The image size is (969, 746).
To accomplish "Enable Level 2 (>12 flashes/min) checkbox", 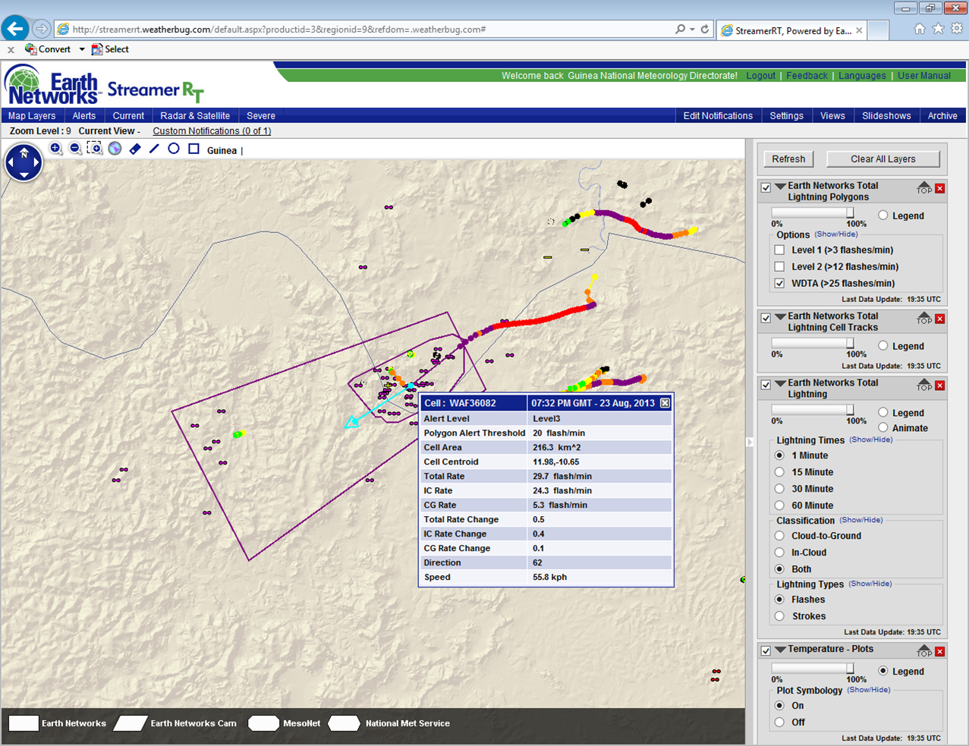I will coord(779,266).
